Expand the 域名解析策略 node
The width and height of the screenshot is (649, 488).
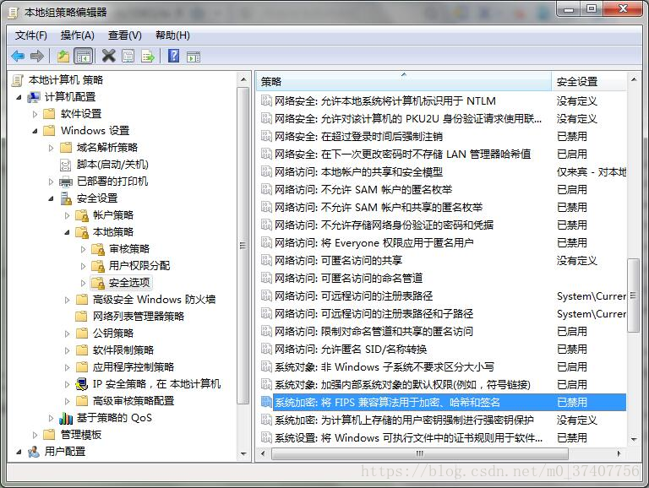click(52, 148)
